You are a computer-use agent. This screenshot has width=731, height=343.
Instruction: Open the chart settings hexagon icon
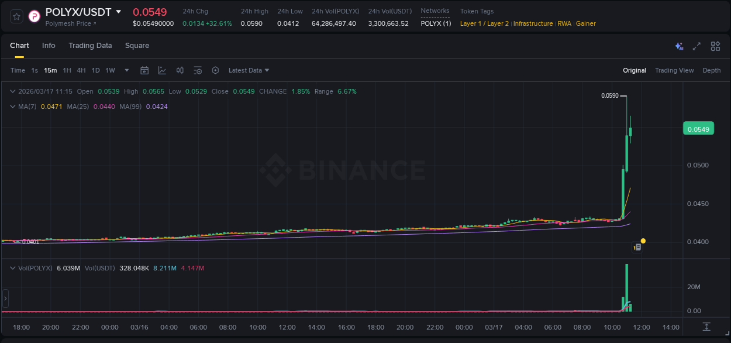click(215, 70)
